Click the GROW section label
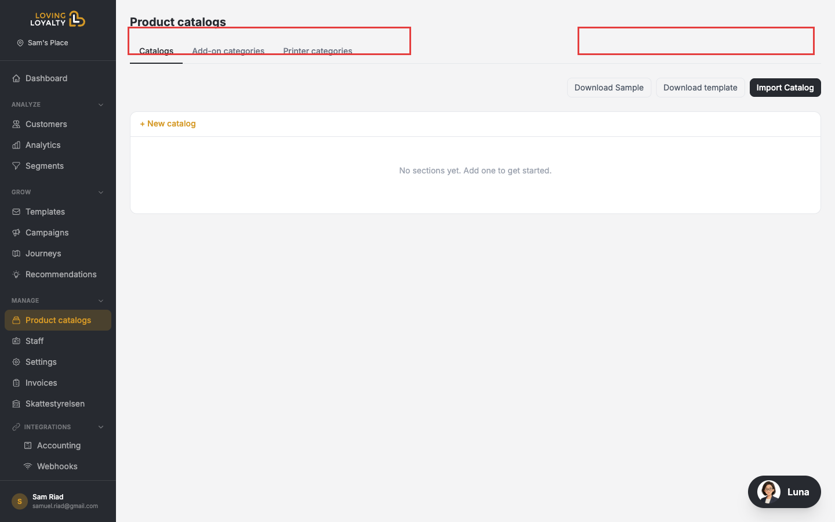The image size is (835, 522). coord(21,193)
